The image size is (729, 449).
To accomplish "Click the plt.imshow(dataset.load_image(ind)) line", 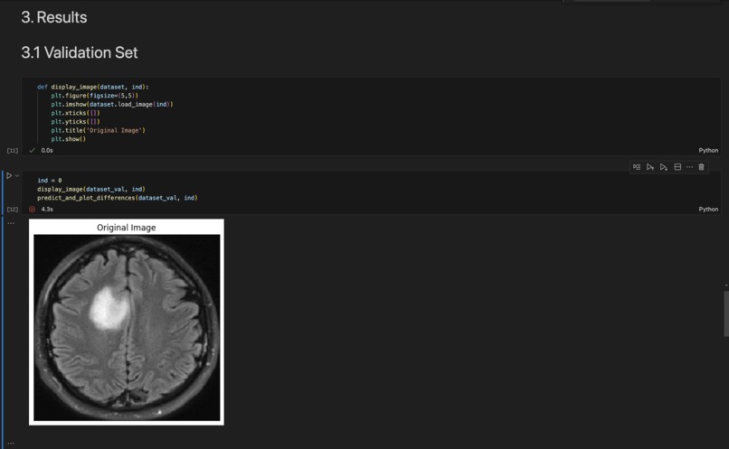I will click(112, 105).
